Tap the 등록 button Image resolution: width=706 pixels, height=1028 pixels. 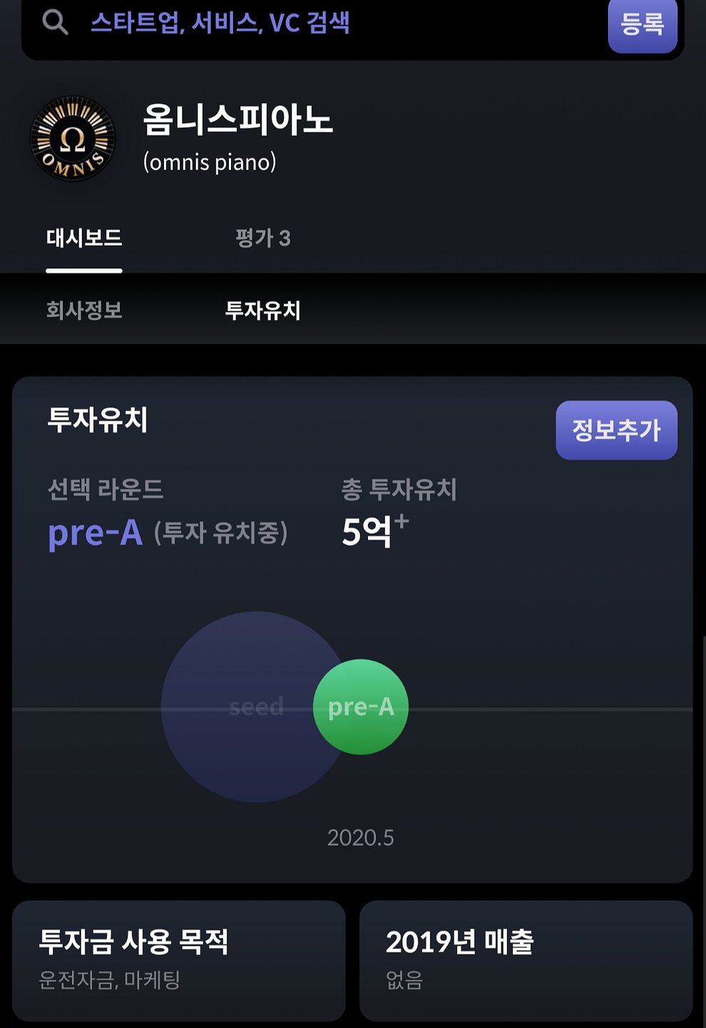[x=643, y=24]
